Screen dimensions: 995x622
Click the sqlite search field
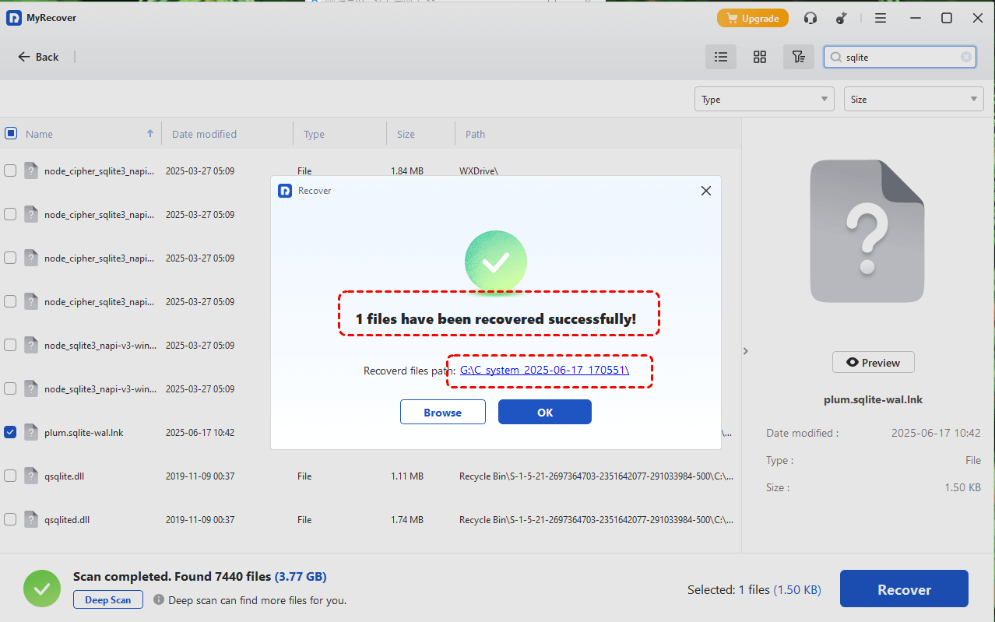899,57
